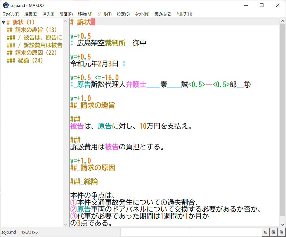Click the 前 search button at the bottom

click(265, 232)
